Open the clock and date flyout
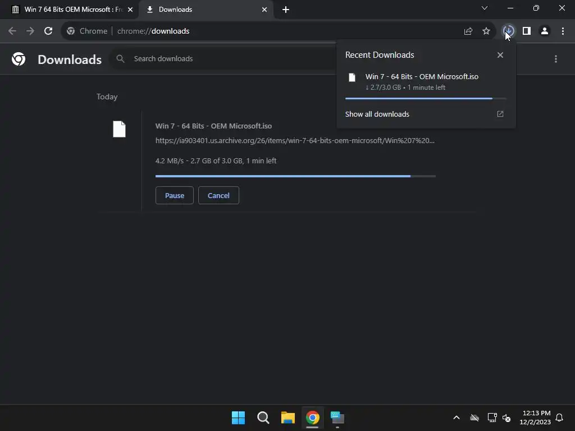Viewport: 575px width, 431px height. pyautogui.click(x=535, y=418)
